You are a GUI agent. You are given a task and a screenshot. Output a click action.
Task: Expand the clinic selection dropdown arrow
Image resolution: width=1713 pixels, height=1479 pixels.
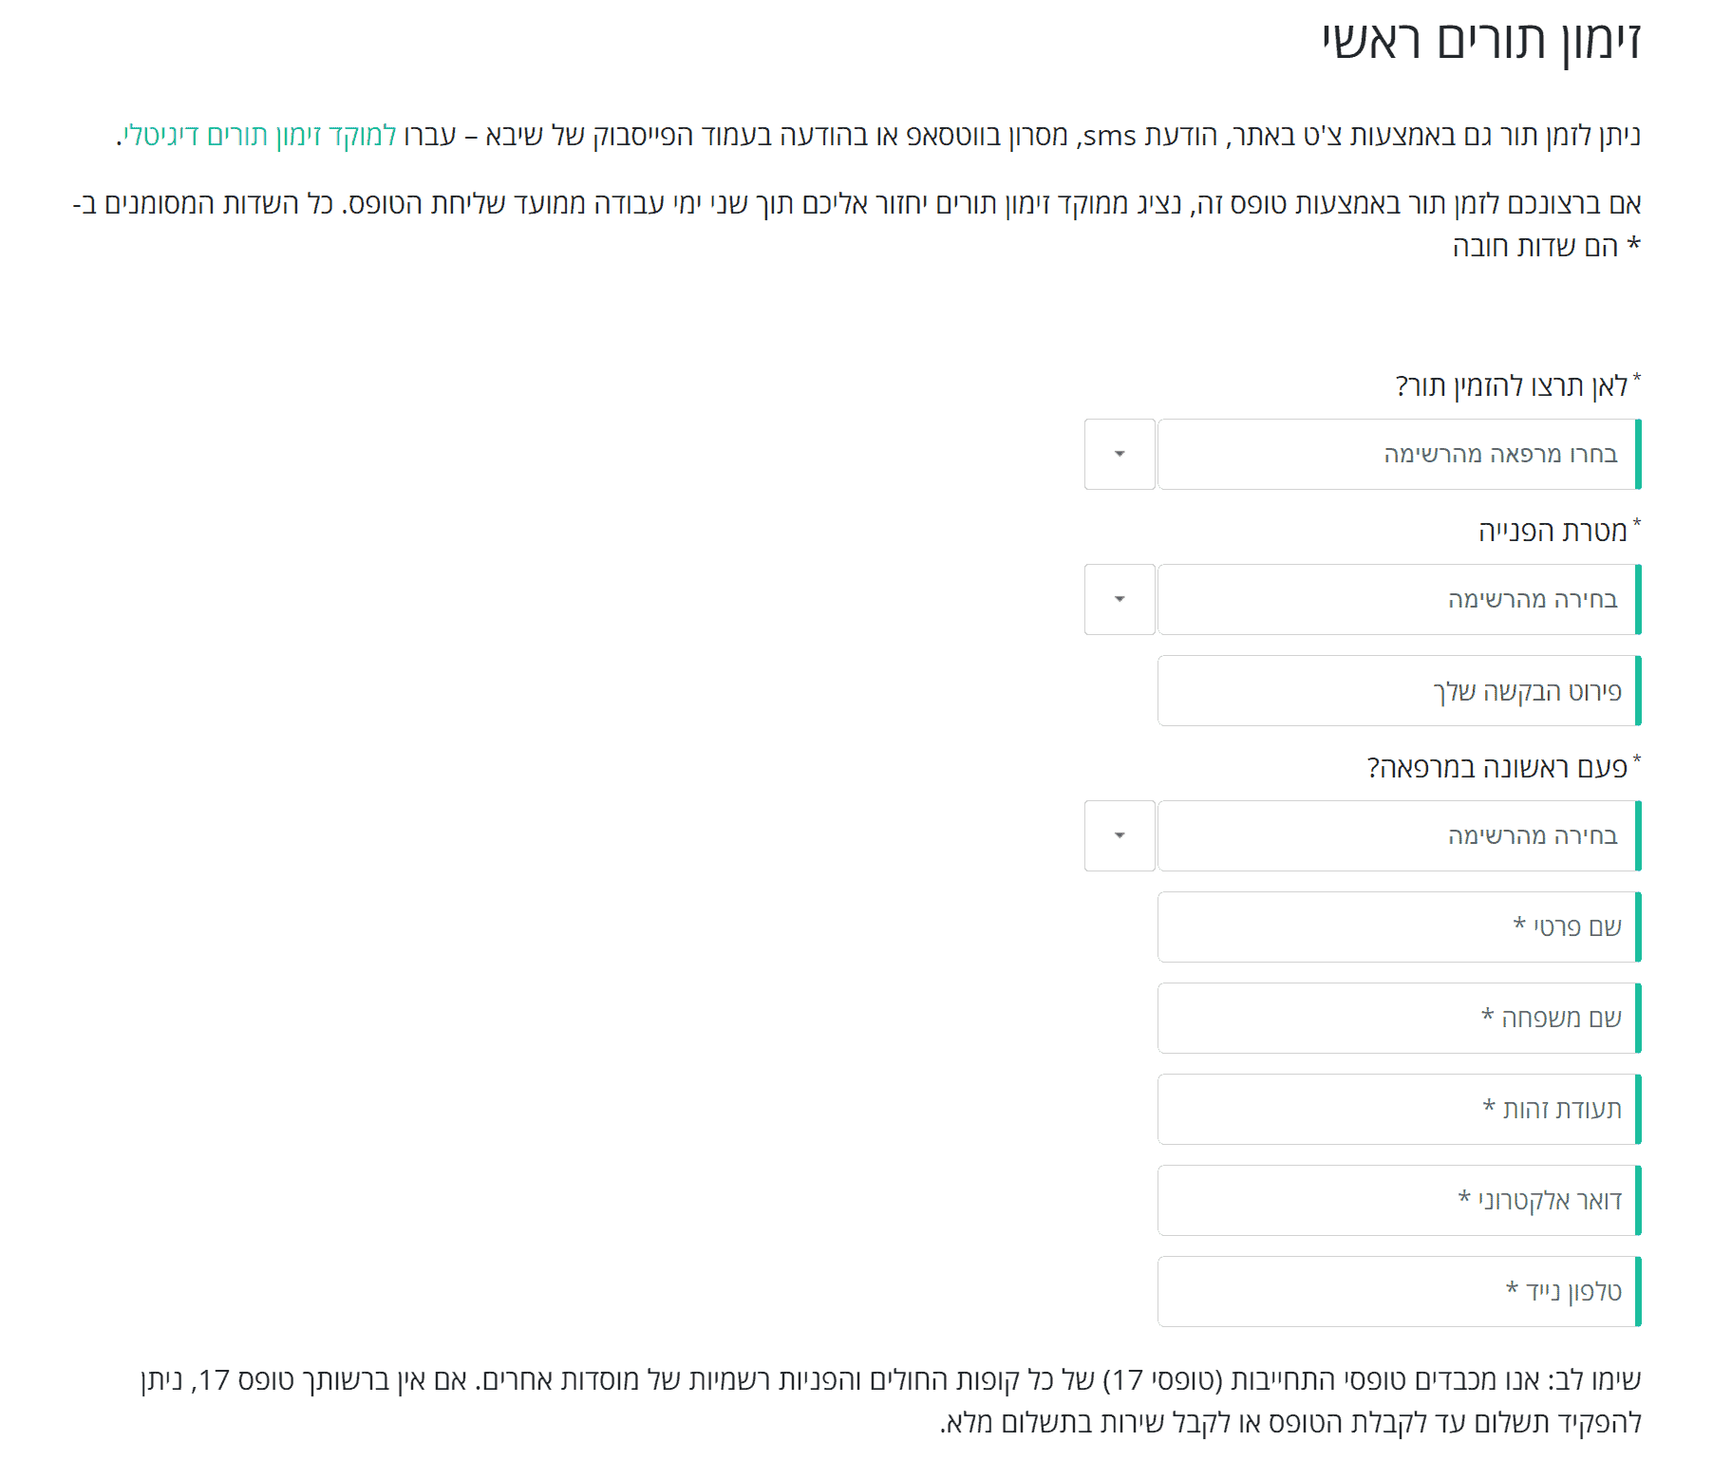click(x=1120, y=454)
